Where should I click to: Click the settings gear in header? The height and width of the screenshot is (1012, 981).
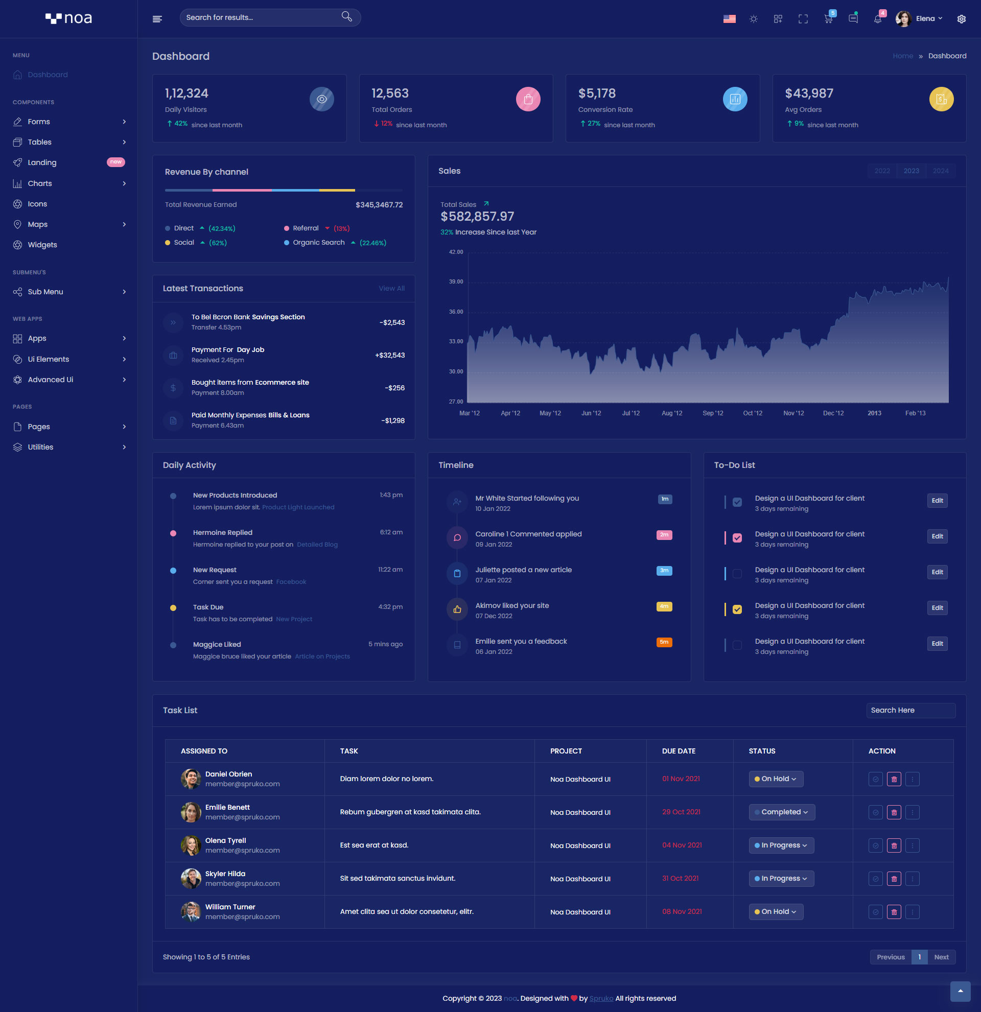click(961, 19)
